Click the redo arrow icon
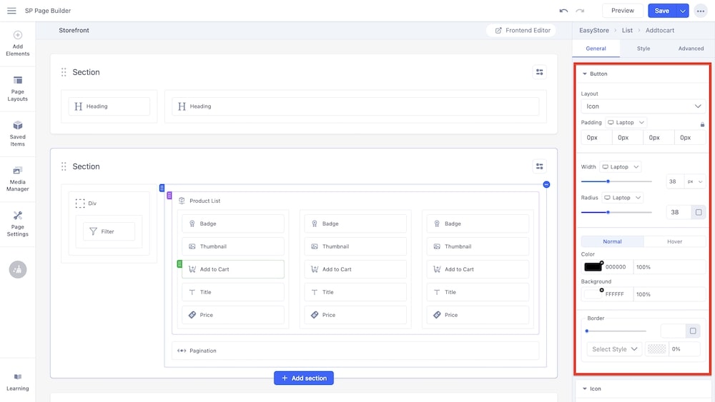The image size is (715, 402). [x=580, y=11]
